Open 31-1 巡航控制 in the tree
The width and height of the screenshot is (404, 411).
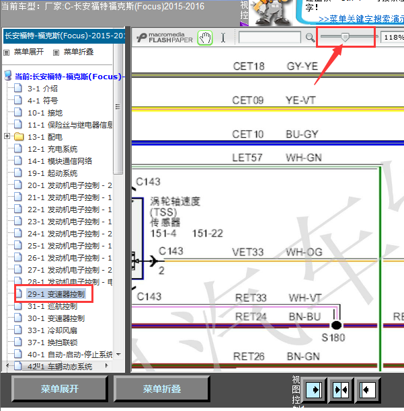[x=52, y=306]
